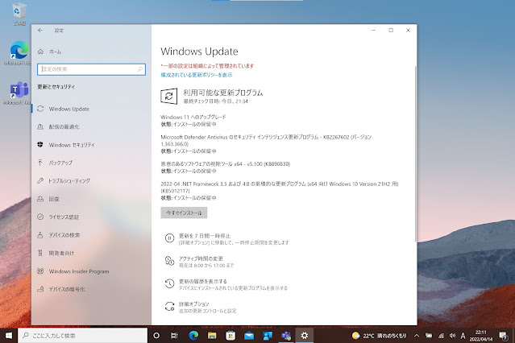Open 回復 in the sidebar
This screenshot has width=515, height=343.
[x=91, y=199]
